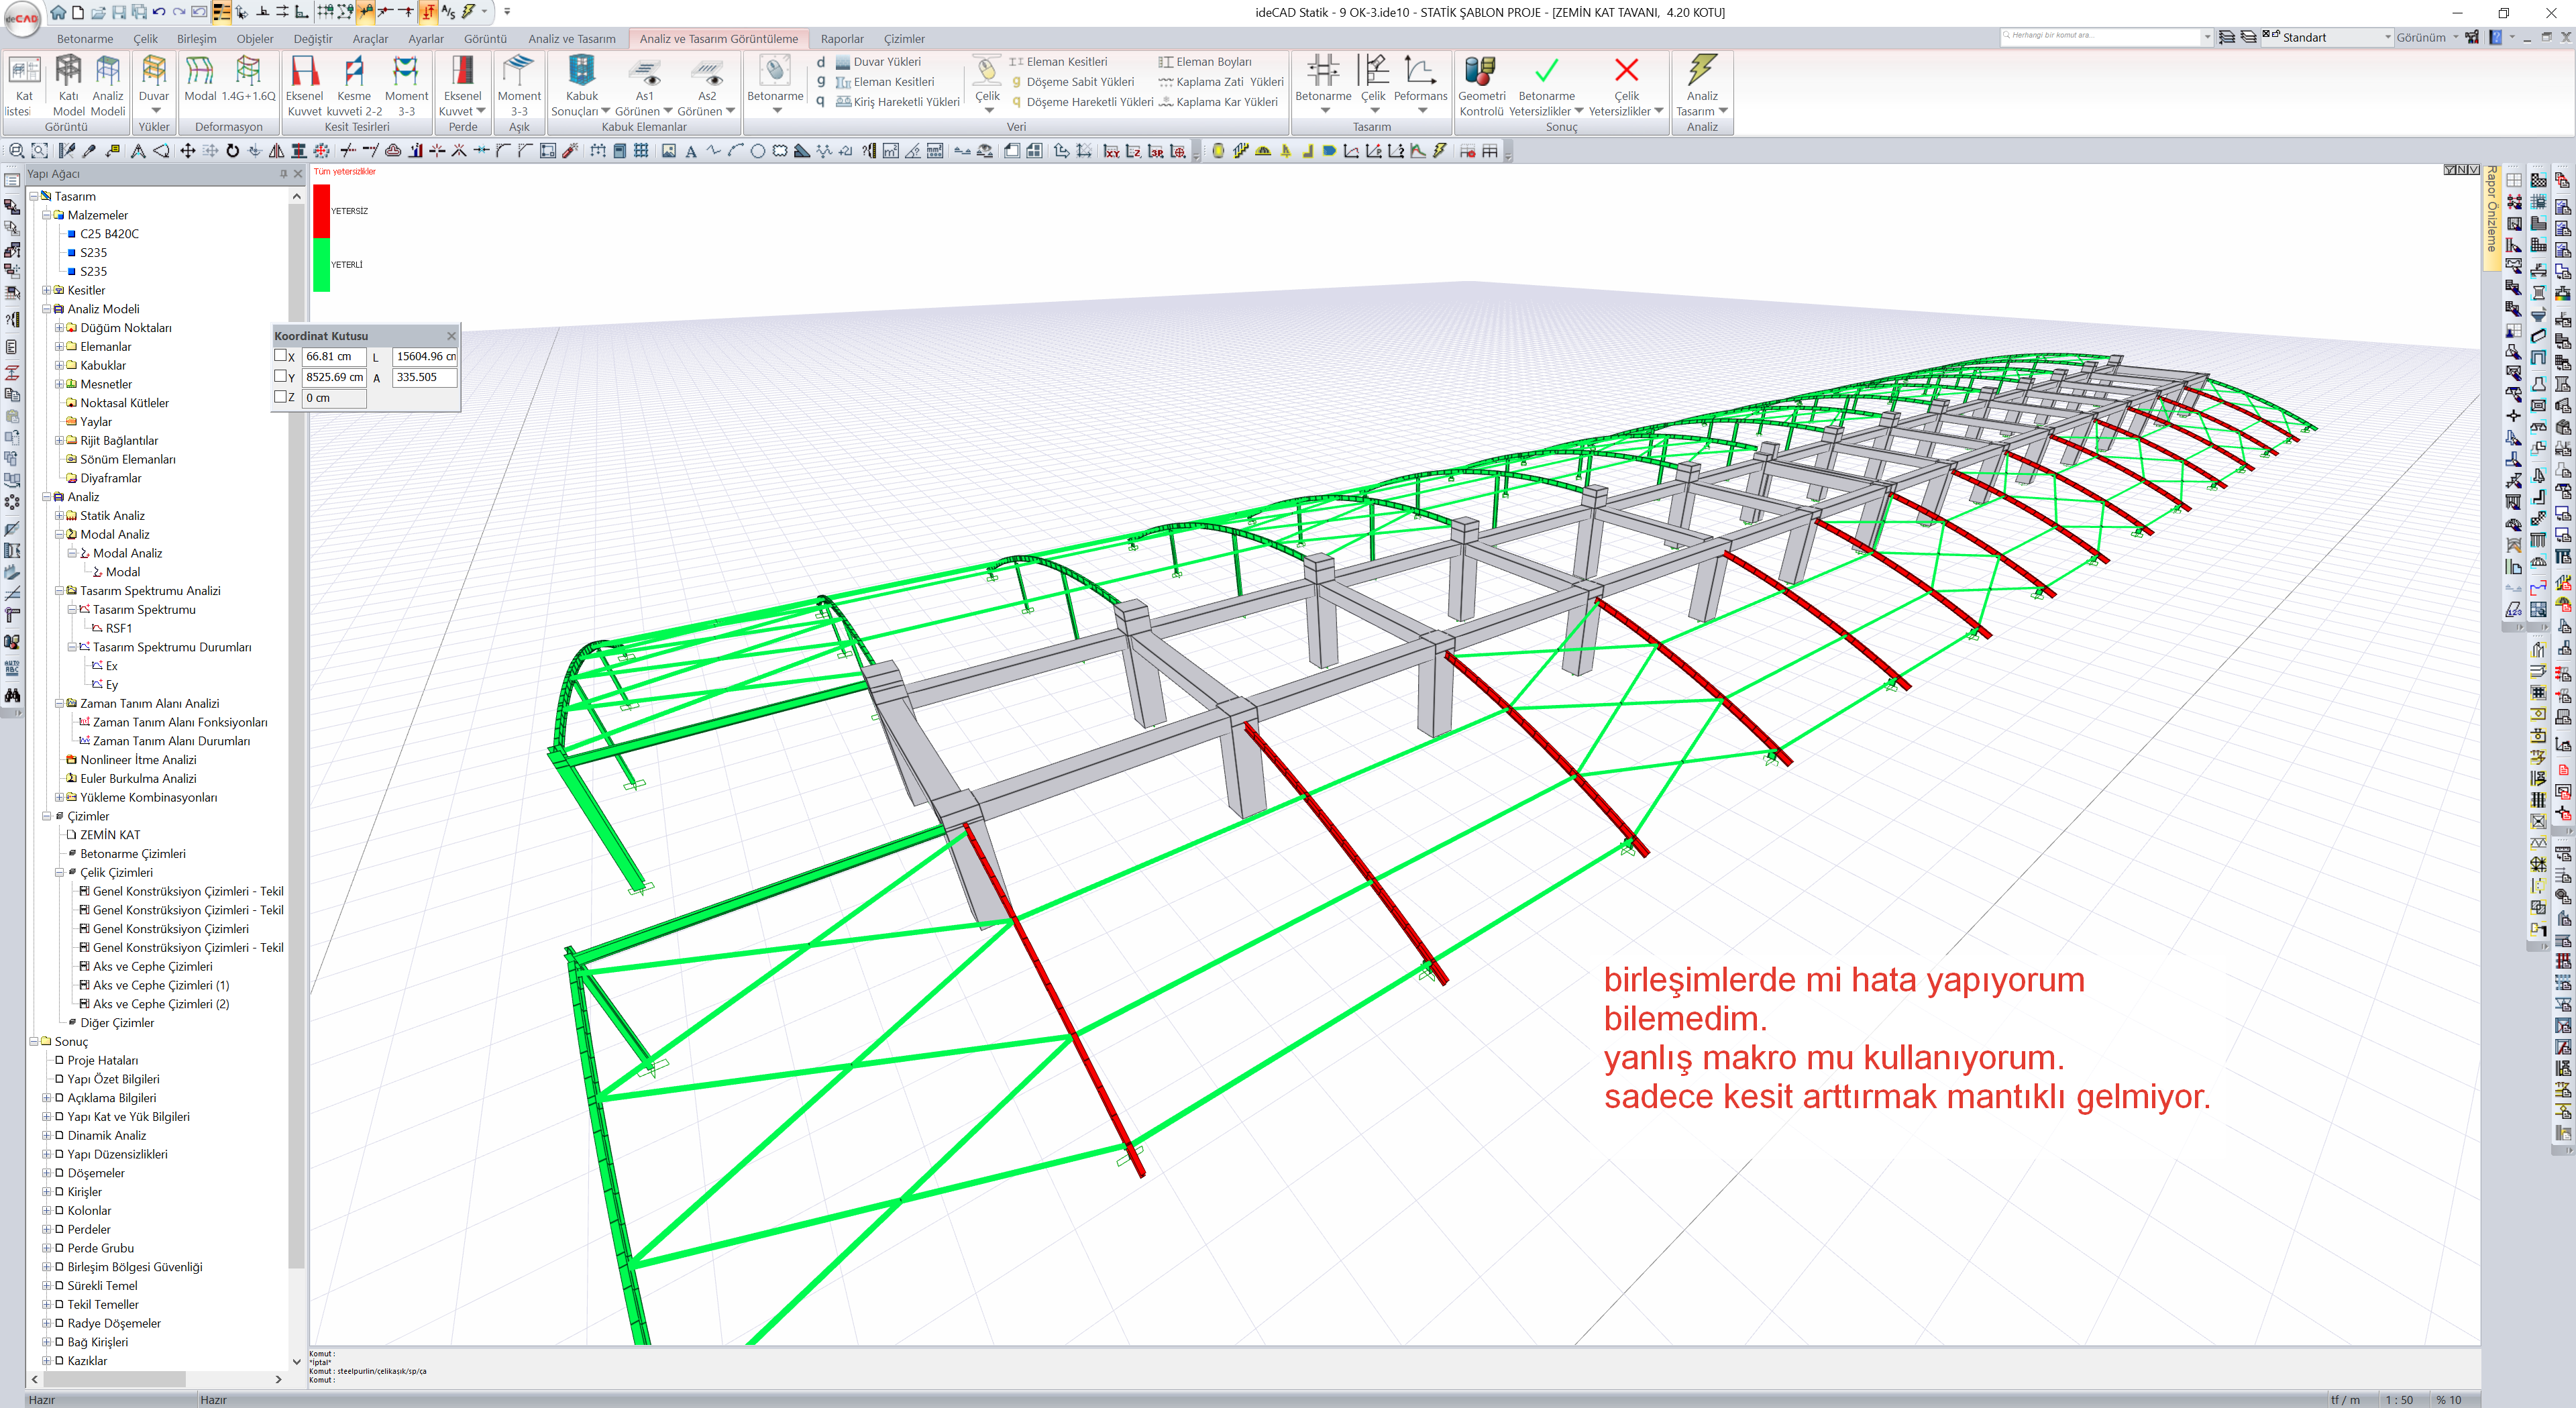Collapse the Analiz Modeli node
This screenshot has width=2576, height=1408.
46,309
